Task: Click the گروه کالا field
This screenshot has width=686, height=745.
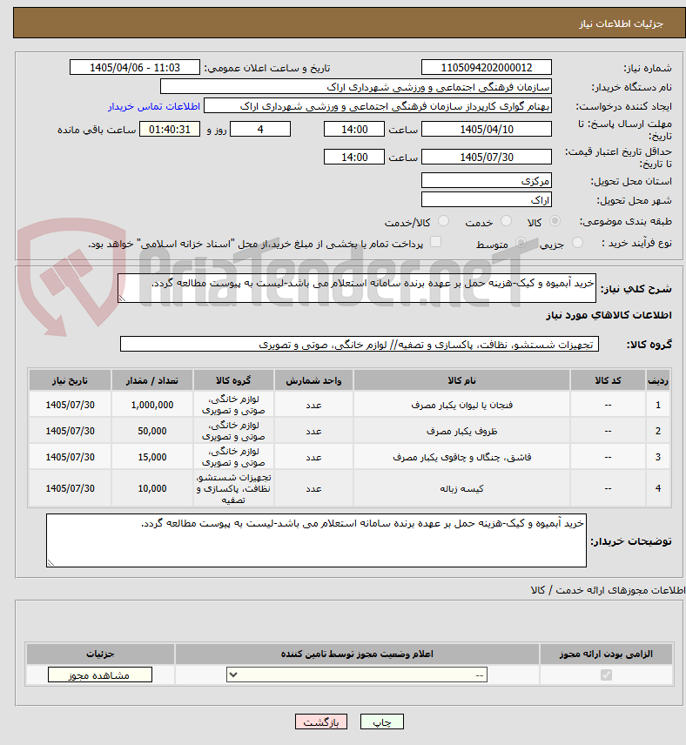Action: [x=360, y=344]
